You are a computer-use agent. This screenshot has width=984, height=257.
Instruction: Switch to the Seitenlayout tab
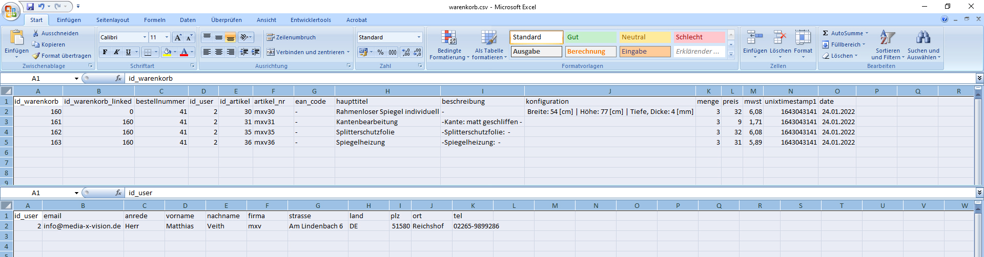[x=113, y=20]
